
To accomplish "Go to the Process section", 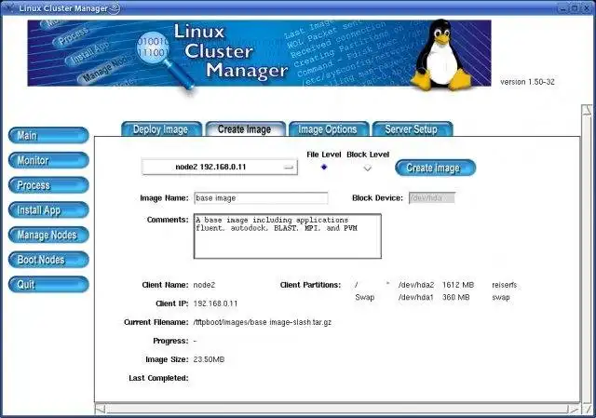I will 48,185.
